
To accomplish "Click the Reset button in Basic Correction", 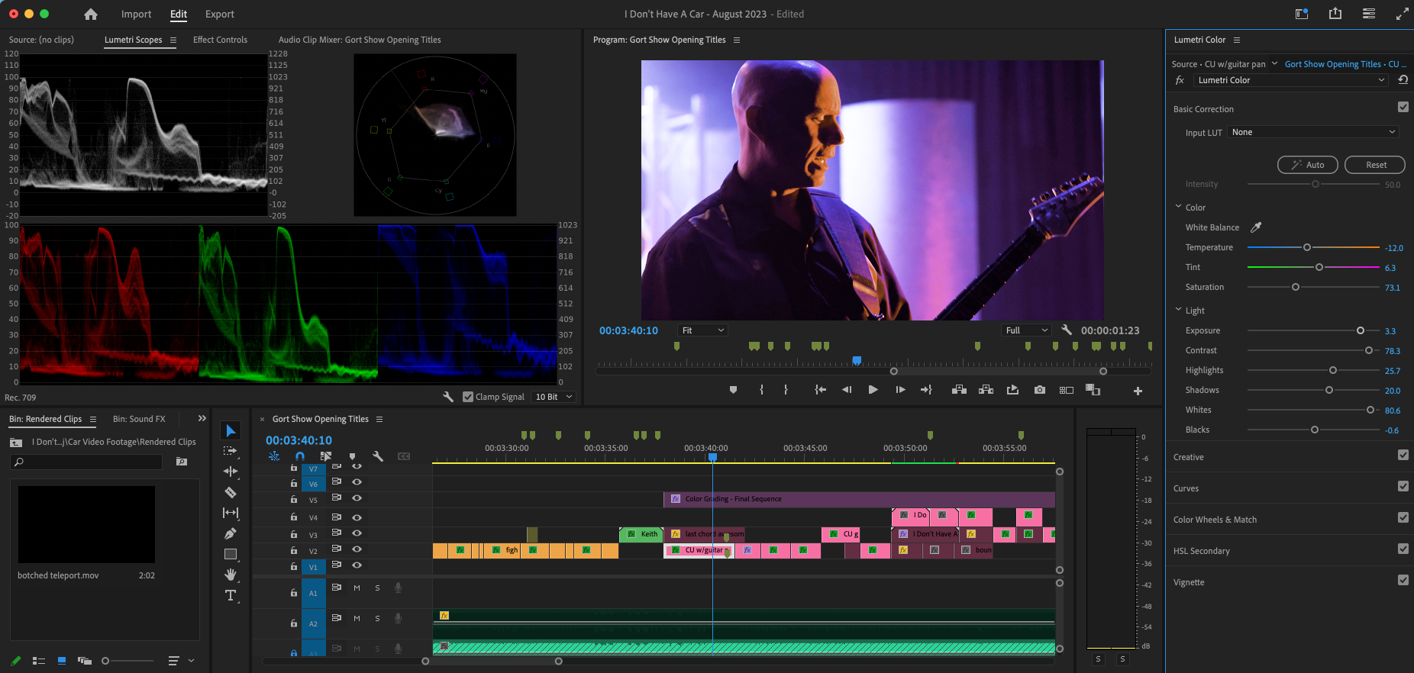I will (x=1375, y=165).
